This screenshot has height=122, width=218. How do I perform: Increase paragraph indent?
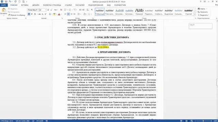[83, 10]
